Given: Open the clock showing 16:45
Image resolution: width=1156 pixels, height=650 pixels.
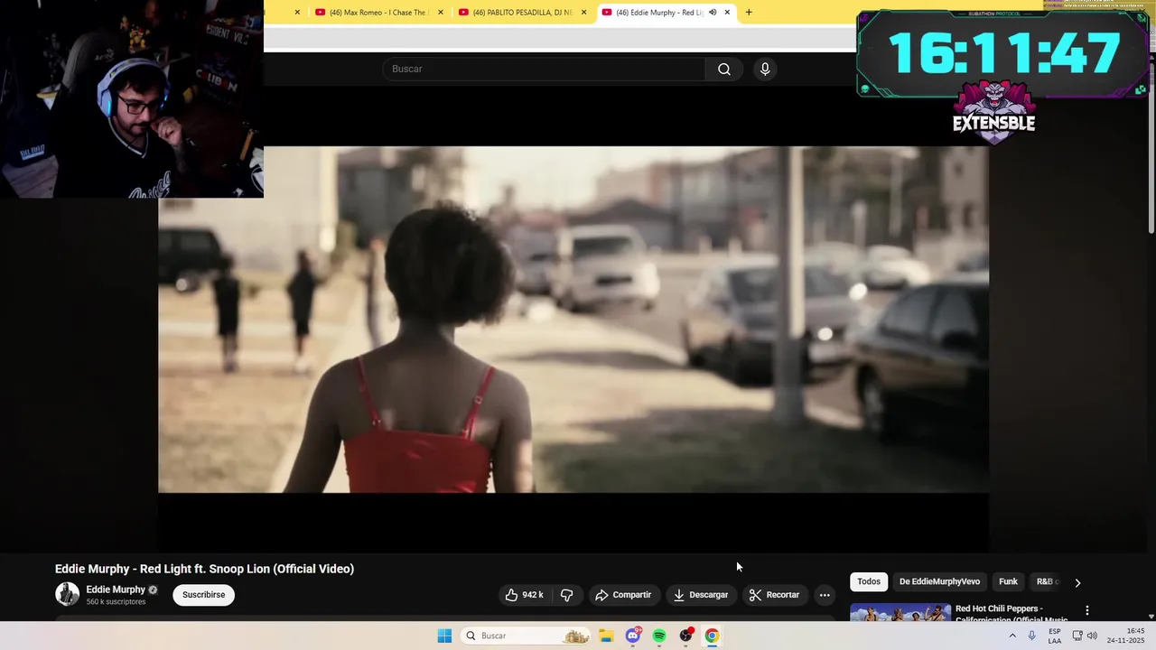Looking at the screenshot, I should [1126, 636].
